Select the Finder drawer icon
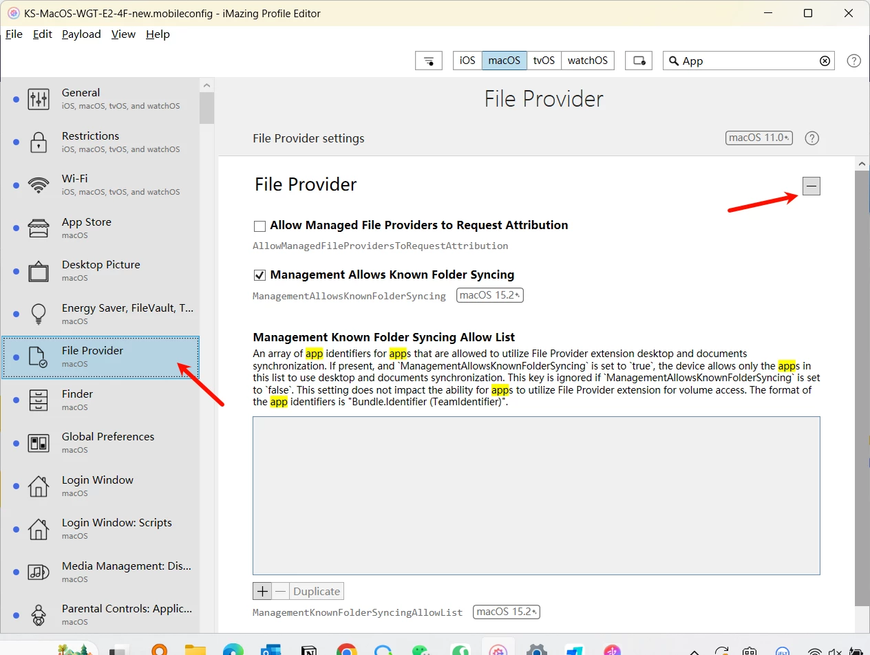The width and height of the screenshot is (870, 655). [39, 400]
